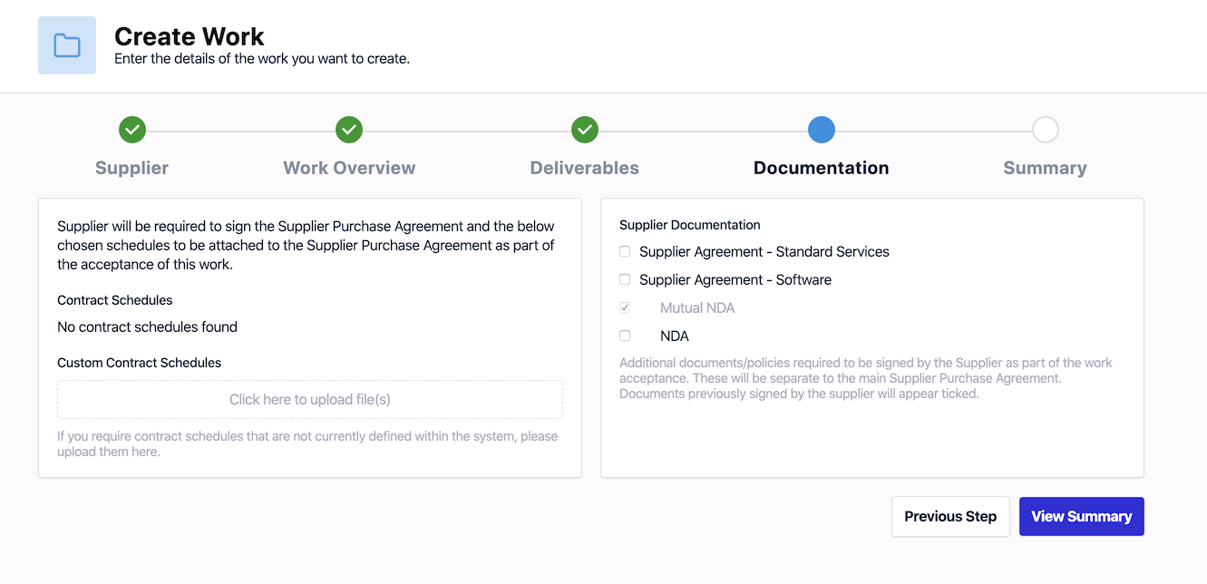Click the folder icon beside Create Work
Screen dimensions: 1207x584
coord(67,45)
